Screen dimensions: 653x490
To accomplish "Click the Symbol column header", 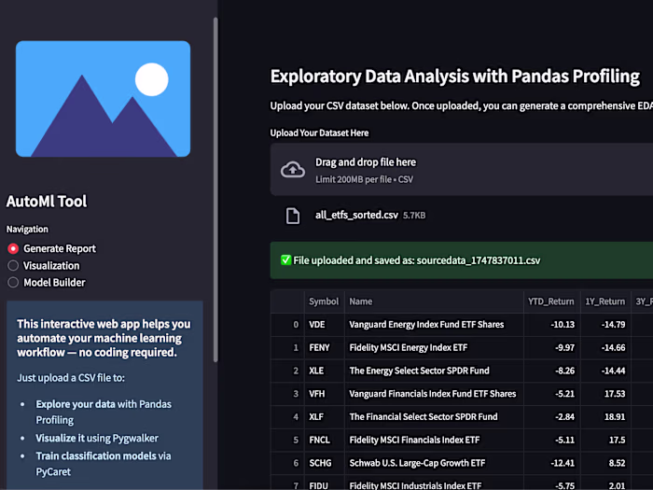I will point(324,301).
